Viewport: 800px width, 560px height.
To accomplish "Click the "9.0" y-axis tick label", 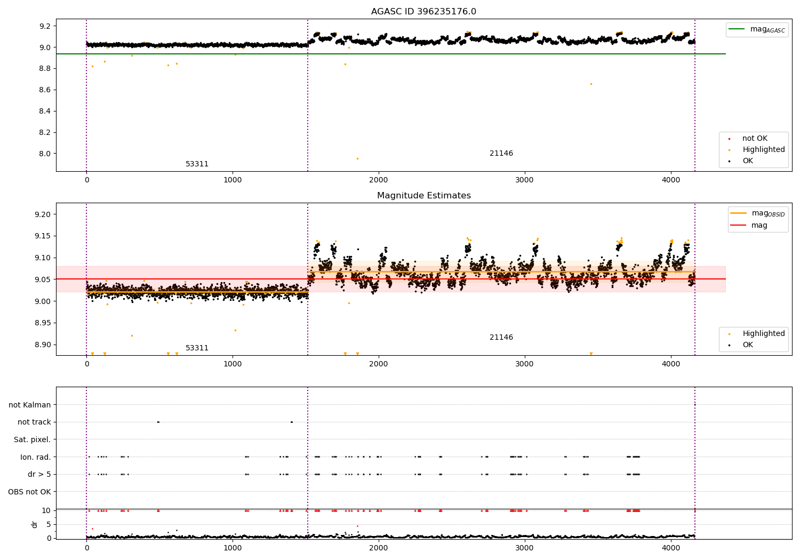I will click(45, 47).
